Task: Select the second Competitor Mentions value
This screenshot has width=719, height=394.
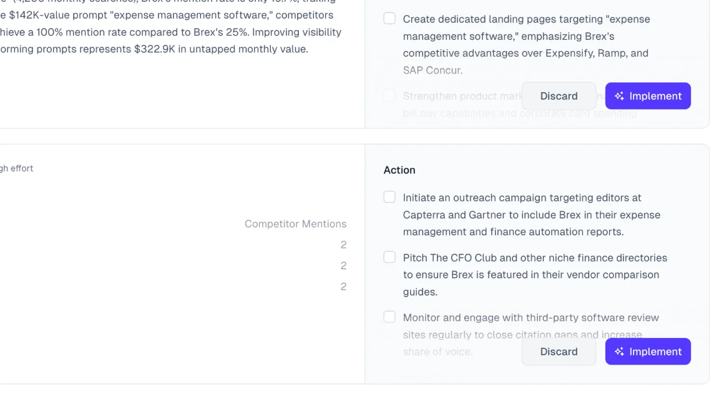Action: [x=343, y=266]
